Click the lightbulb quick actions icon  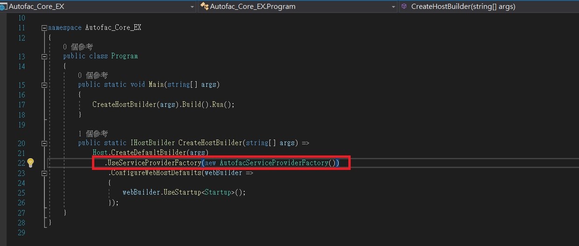point(30,162)
